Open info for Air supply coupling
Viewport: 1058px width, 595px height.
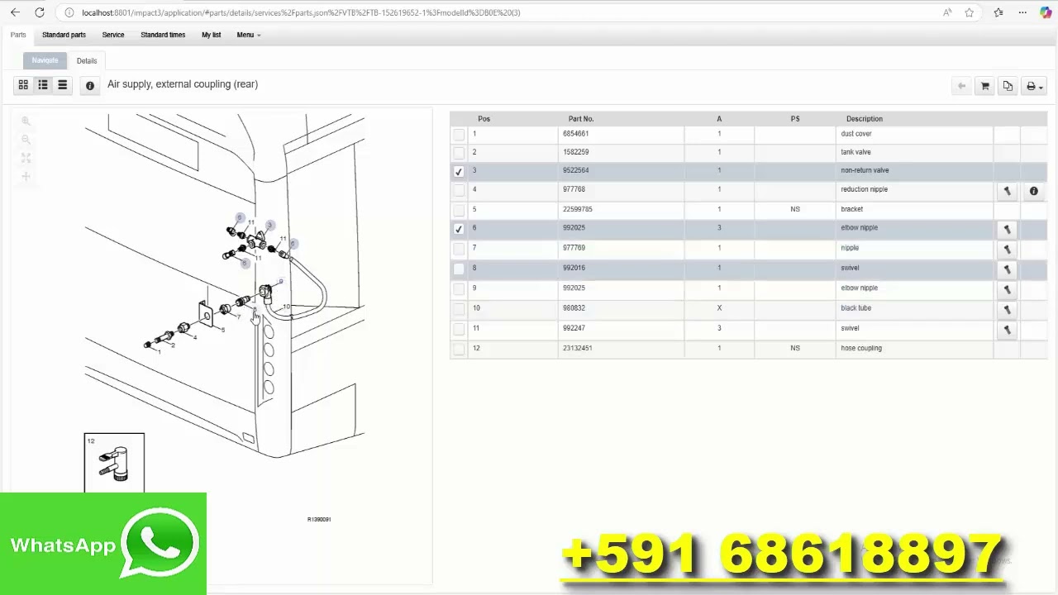tap(90, 85)
